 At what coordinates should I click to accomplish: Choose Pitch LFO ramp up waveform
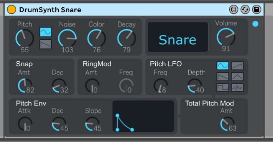[x=237, y=66]
